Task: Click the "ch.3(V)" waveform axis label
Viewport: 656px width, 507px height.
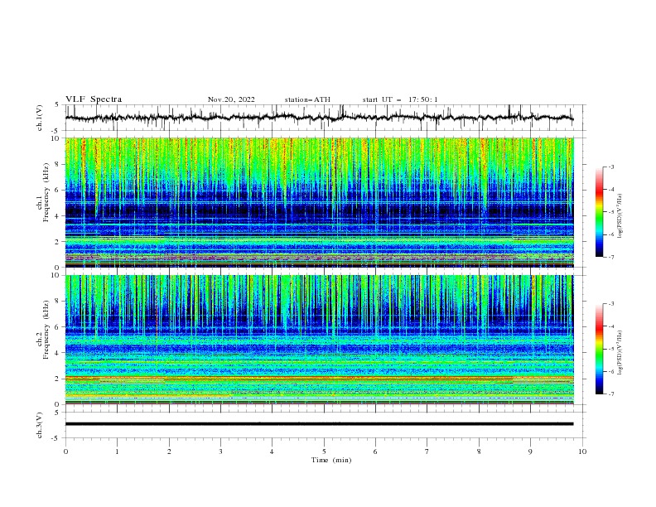Action: coord(40,425)
